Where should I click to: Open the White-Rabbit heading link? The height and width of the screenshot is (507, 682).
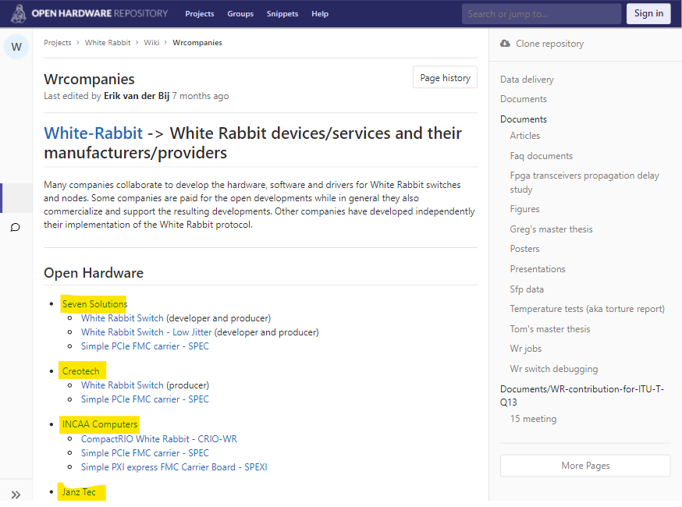(x=93, y=133)
